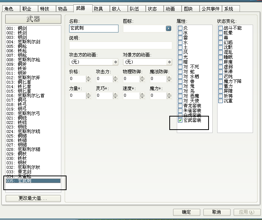Enable the 青龙套装 attribute
This screenshot has width=262, height=220.
[x=180, y=106]
